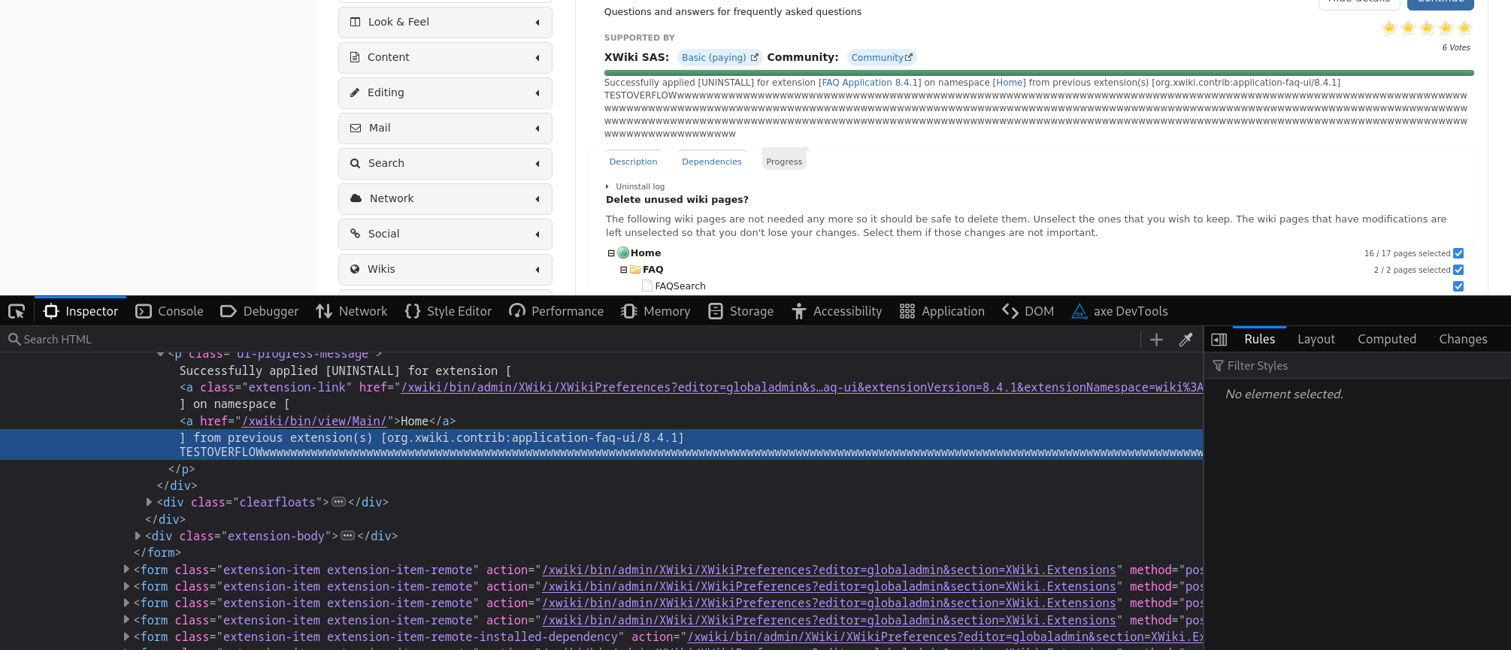Expand the Uninstall log section
Image resolution: width=1511 pixels, height=650 pixels.
[x=639, y=186]
